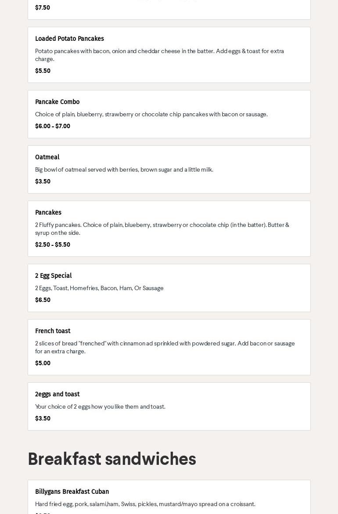
Task: Click the Breakfast sandwiches section heading
Action: 111,459
